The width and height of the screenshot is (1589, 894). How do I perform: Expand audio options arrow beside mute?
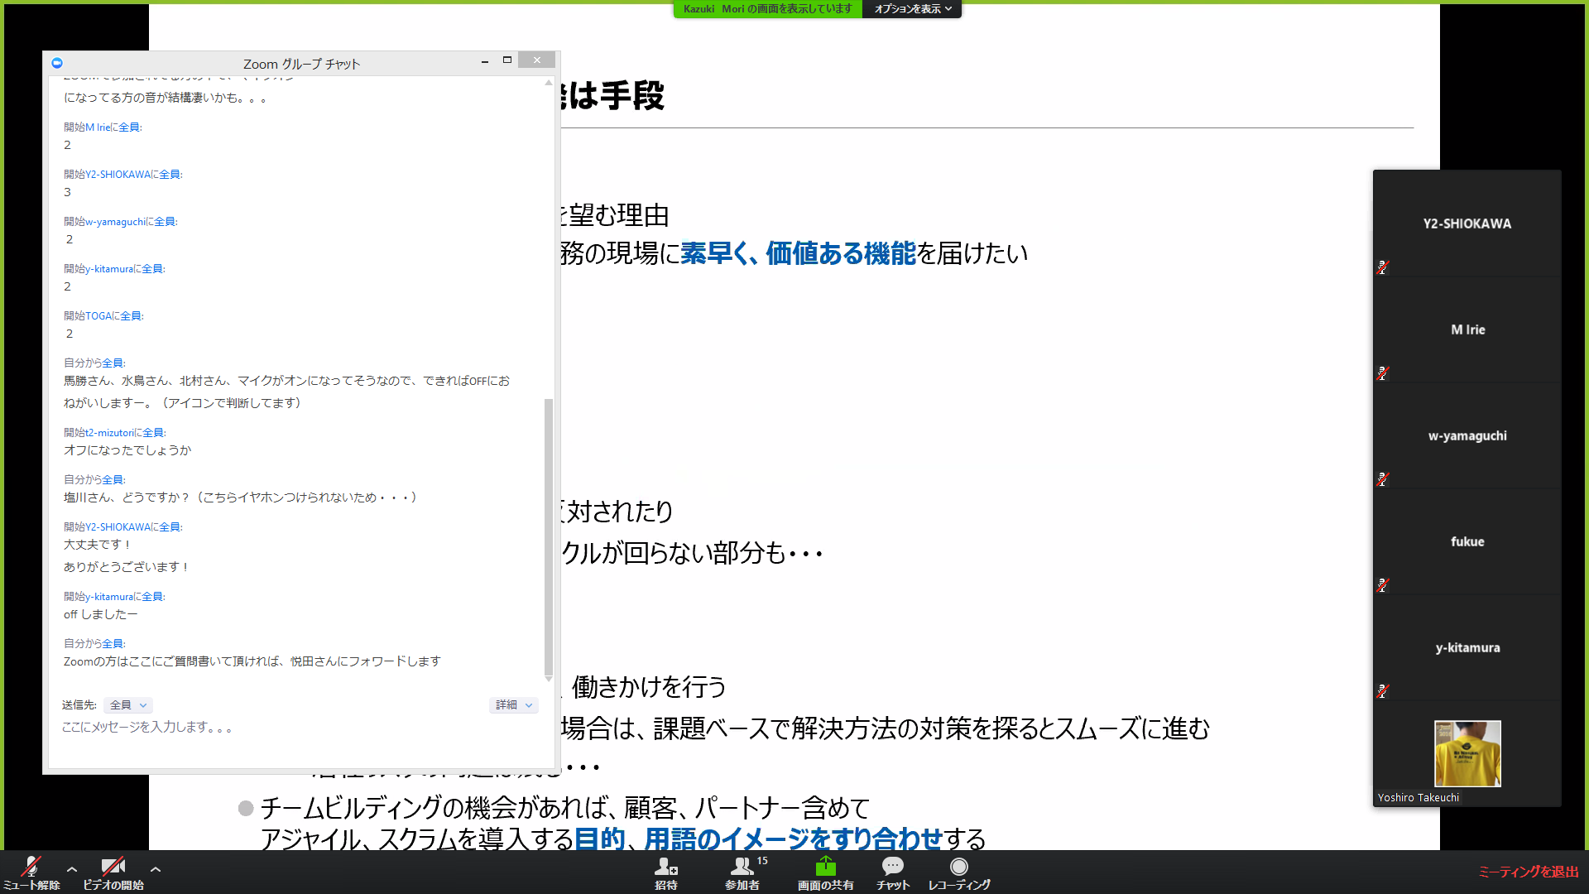point(72,869)
